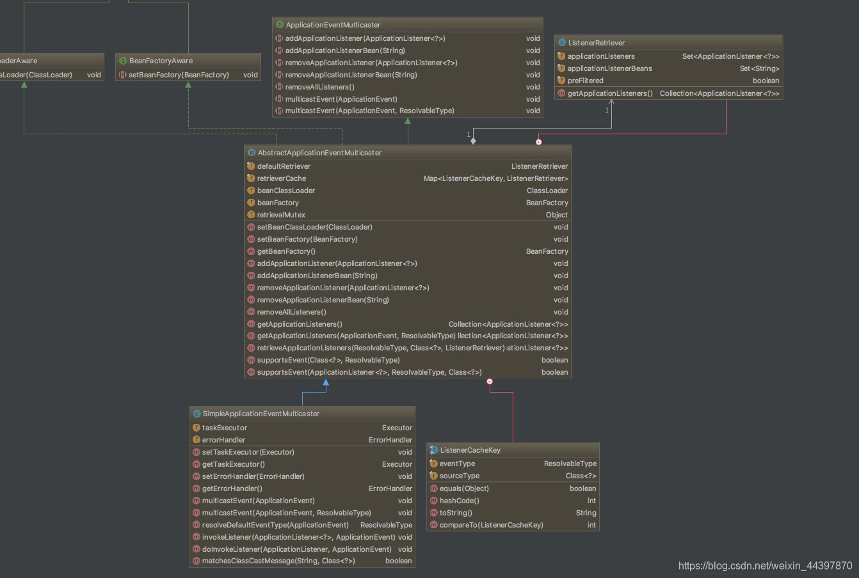Click the composition diamond above AbstractApplicationEventMulticaster
The height and width of the screenshot is (578, 859).
coord(473,141)
